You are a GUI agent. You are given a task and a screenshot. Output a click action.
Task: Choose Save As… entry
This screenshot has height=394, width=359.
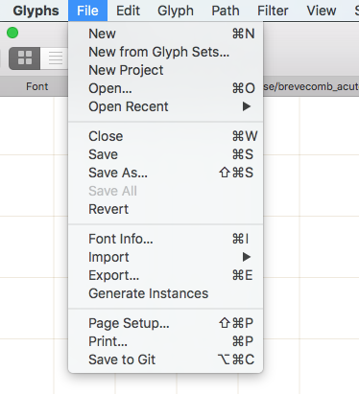coord(166,173)
